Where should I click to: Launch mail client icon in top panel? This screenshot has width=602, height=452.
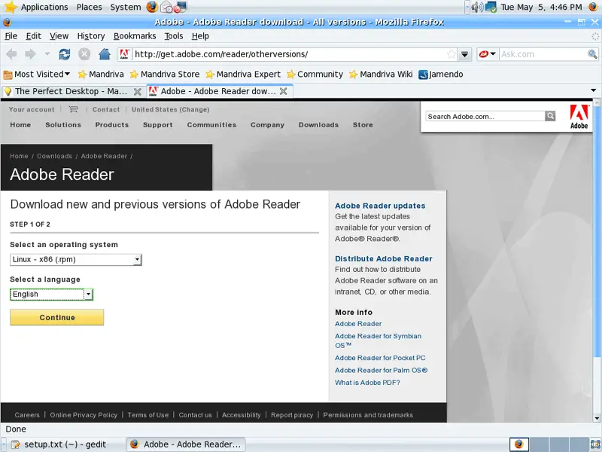[166, 7]
